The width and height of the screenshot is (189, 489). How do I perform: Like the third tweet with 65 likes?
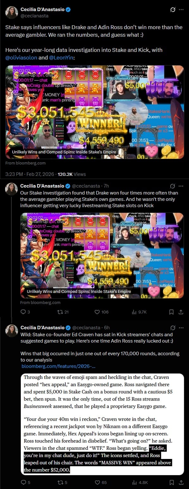[101, 482]
